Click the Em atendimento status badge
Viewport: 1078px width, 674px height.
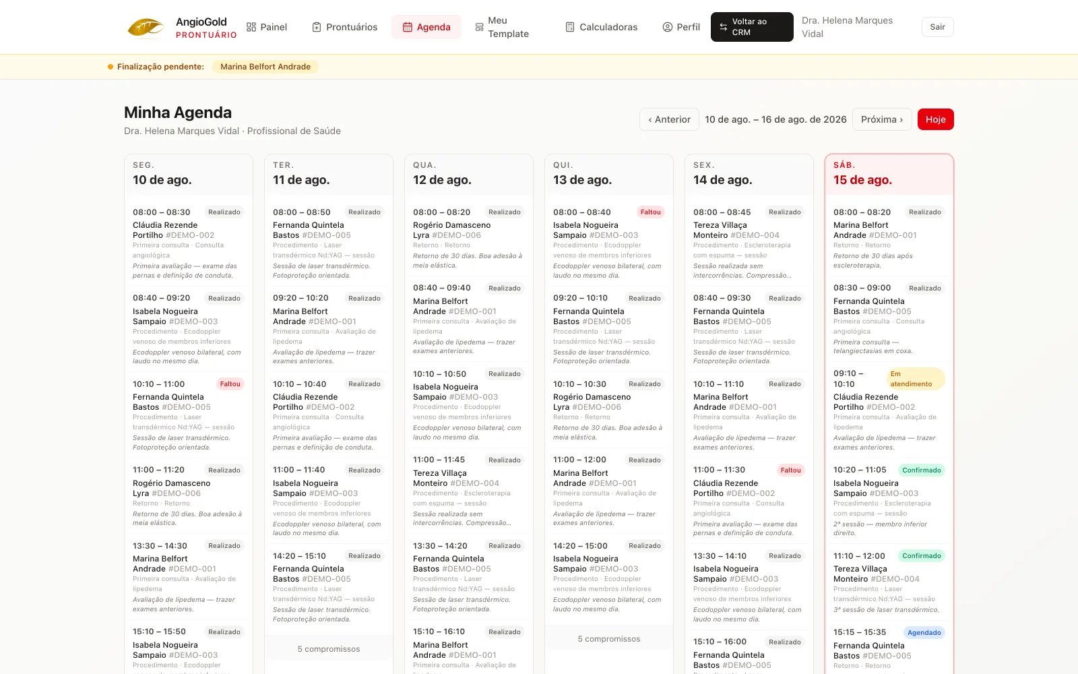(915, 379)
